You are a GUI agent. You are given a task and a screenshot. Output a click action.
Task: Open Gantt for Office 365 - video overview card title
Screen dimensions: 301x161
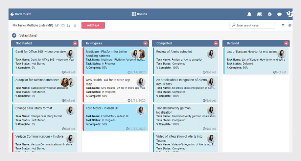41,52
